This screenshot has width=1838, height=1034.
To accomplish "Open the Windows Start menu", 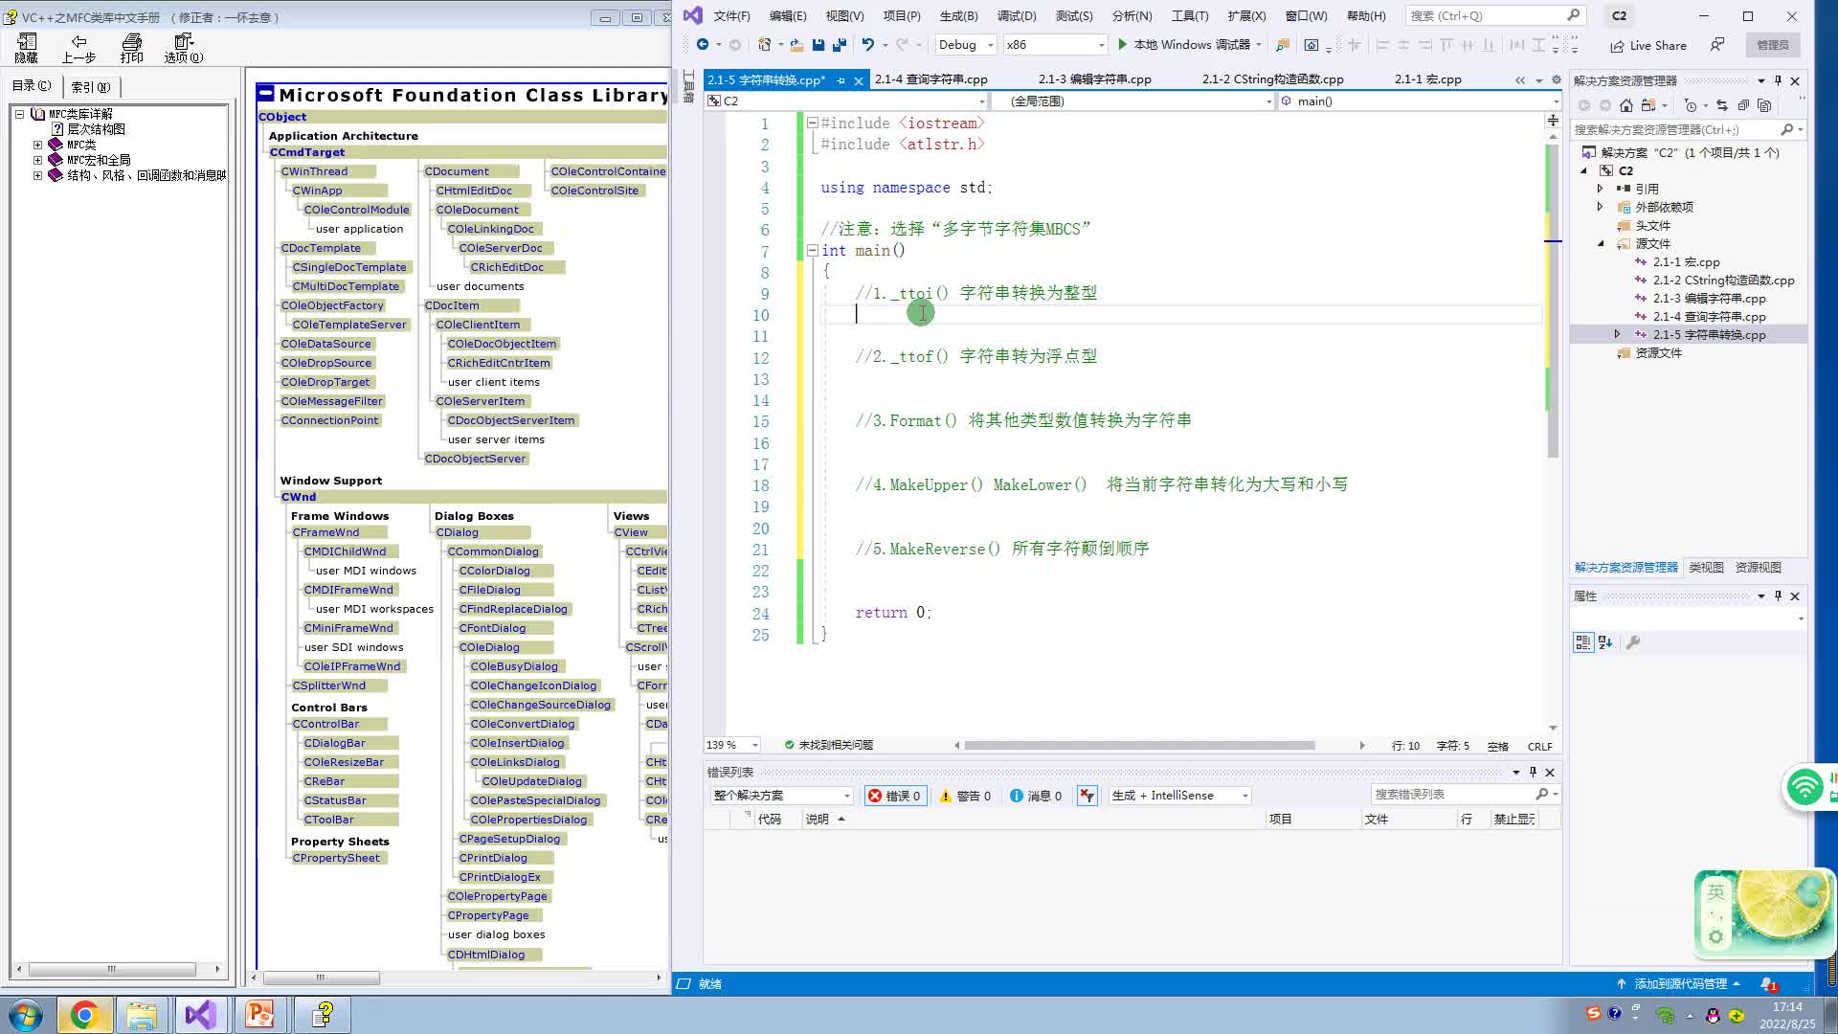I will (26, 1015).
